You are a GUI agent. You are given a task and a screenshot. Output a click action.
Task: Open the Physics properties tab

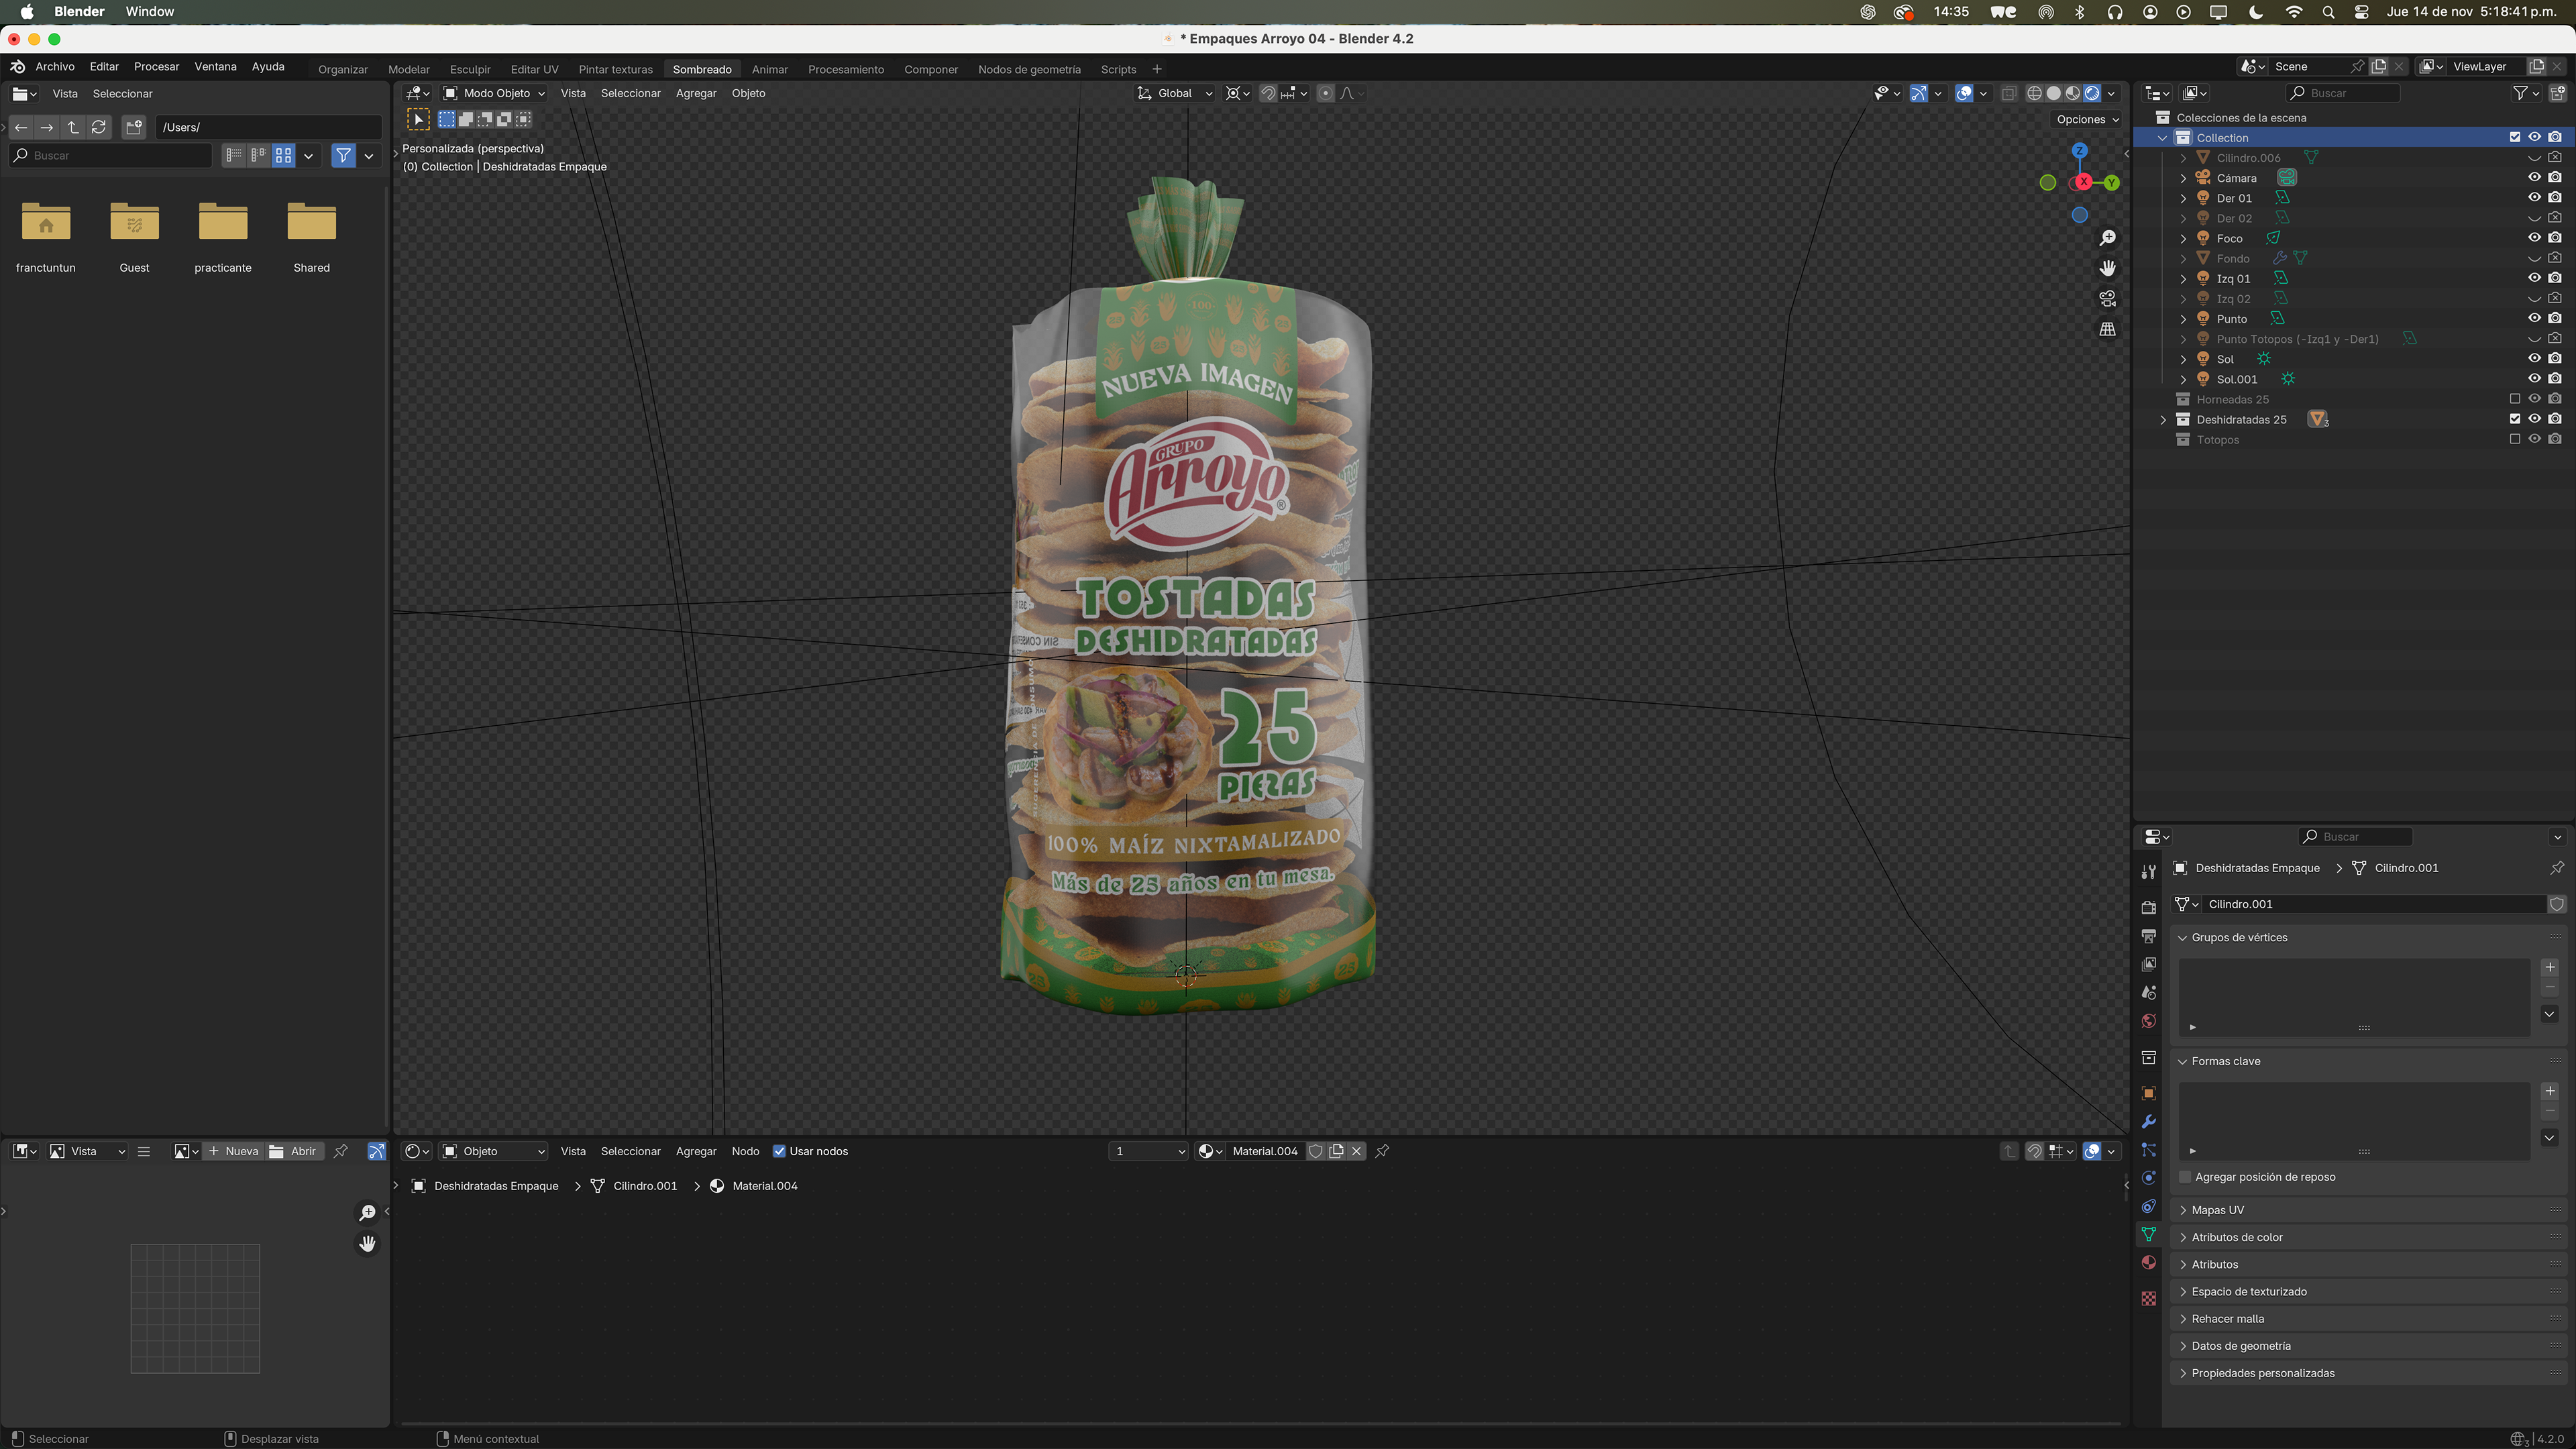click(x=2148, y=1178)
